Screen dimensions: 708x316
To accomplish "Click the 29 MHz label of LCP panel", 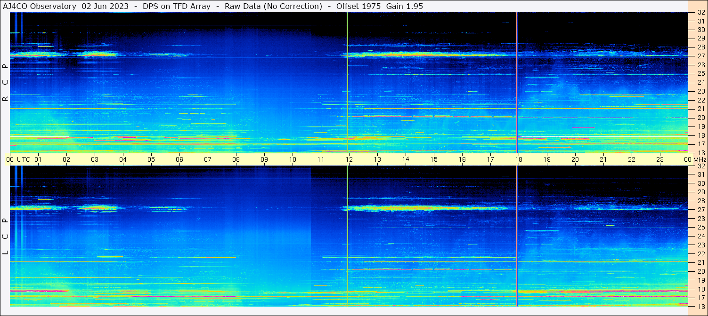I will (701, 192).
